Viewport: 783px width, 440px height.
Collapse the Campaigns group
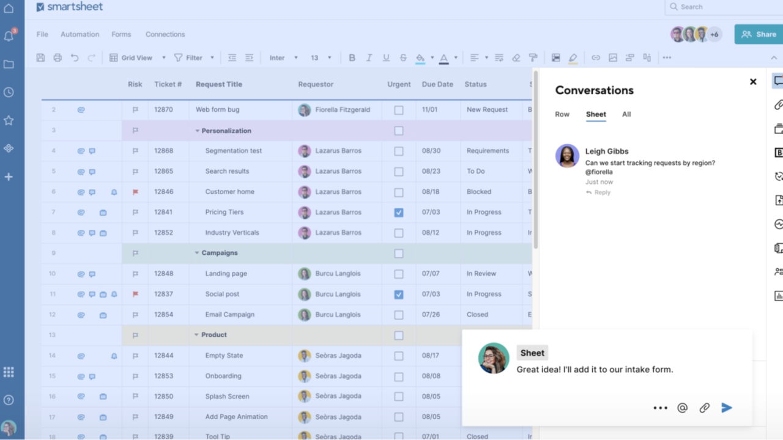(196, 252)
